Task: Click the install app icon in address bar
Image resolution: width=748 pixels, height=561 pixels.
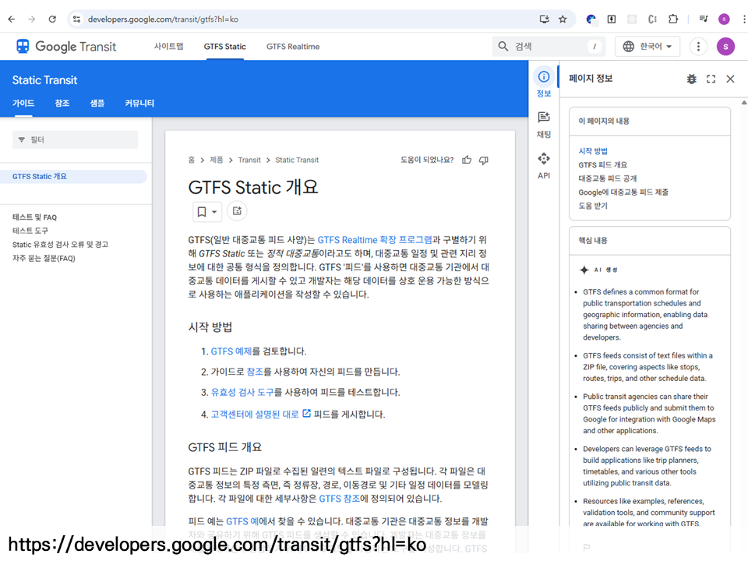Action: tap(545, 19)
